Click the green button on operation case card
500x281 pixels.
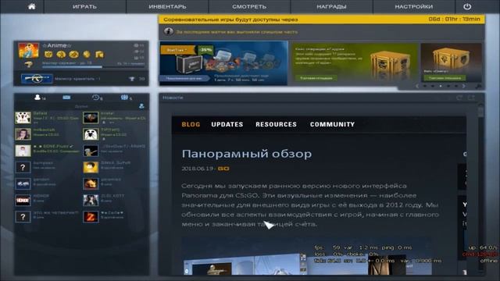click(316, 78)
